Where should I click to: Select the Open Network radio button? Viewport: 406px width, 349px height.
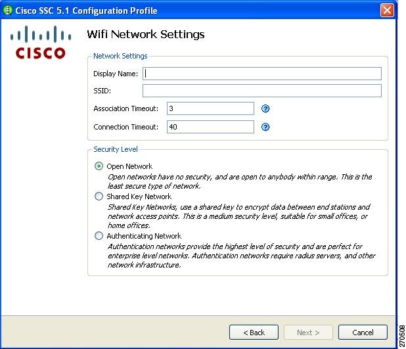pos(99,166)
